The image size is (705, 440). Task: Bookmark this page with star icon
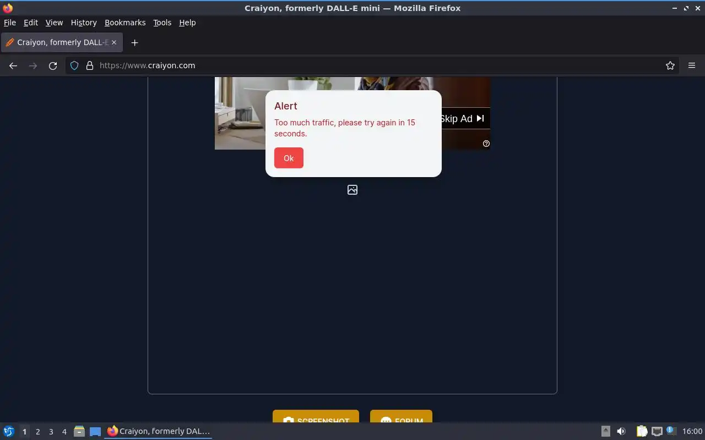pyautogui.click(x=670, y=65)
